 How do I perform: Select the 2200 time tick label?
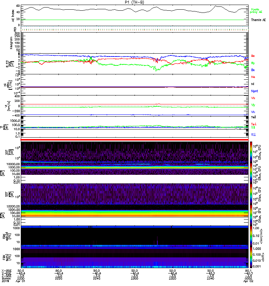(20, 278)
